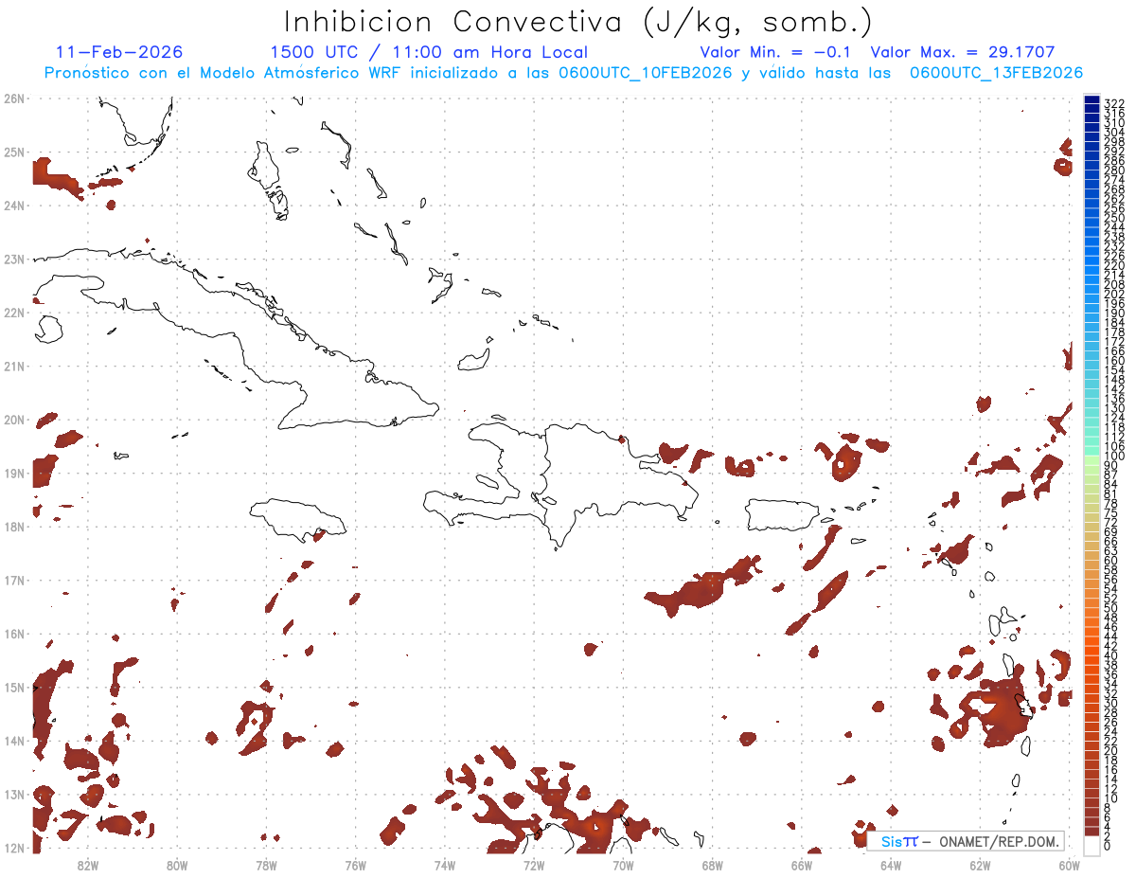This screenshot has width=1136, height=878.
Task: Click the '60W' longitude label
Action: [1069, 865]
